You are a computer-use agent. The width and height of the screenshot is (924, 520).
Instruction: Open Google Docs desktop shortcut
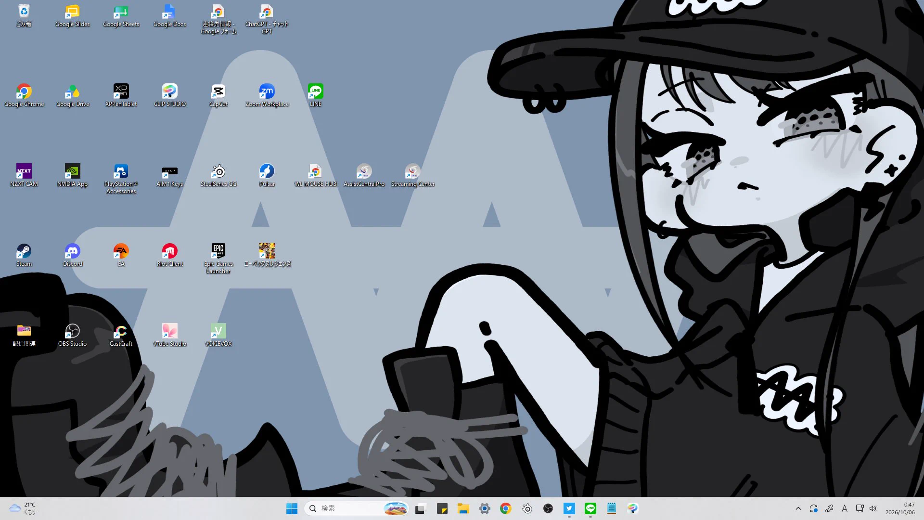coord(169,15)
